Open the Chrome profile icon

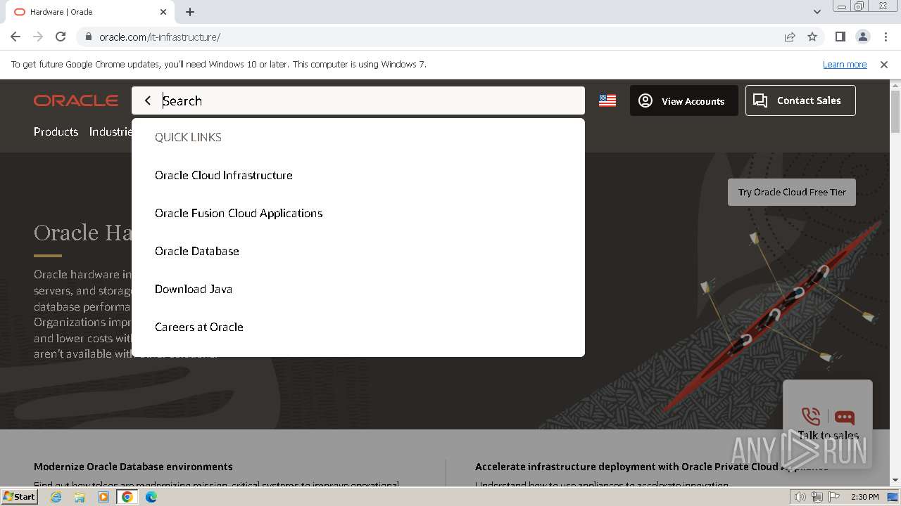click(862, 37)
